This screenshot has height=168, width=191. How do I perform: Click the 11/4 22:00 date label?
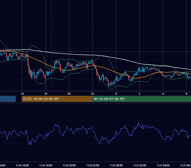click(x=93, y=165)
